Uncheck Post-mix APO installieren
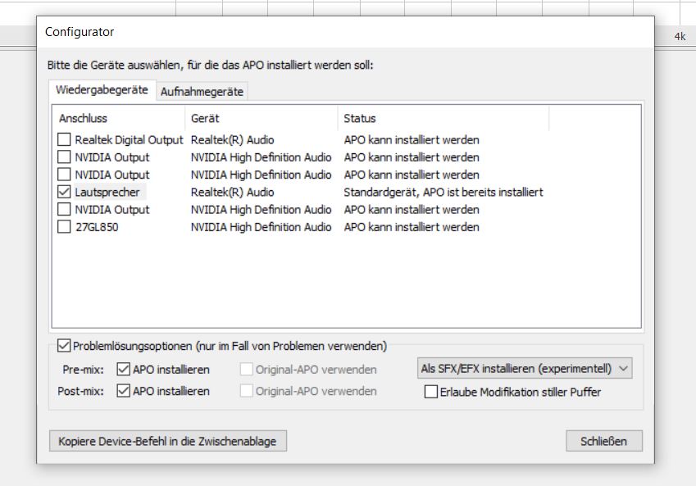 123,391
